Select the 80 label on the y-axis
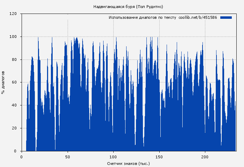Image resolution: width=244 pixels, height=167 pixels. click(x=14, y=60)
